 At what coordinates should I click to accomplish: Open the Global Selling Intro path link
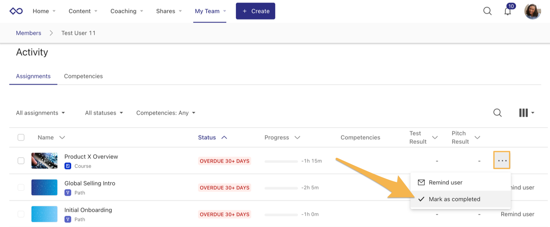pyautogui.click(x=90, y=183)
